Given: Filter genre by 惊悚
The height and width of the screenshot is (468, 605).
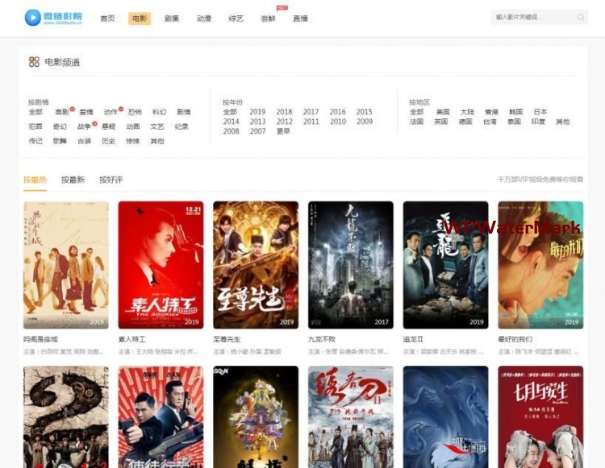Looking at the screenshot, I should tap(133, 141).
